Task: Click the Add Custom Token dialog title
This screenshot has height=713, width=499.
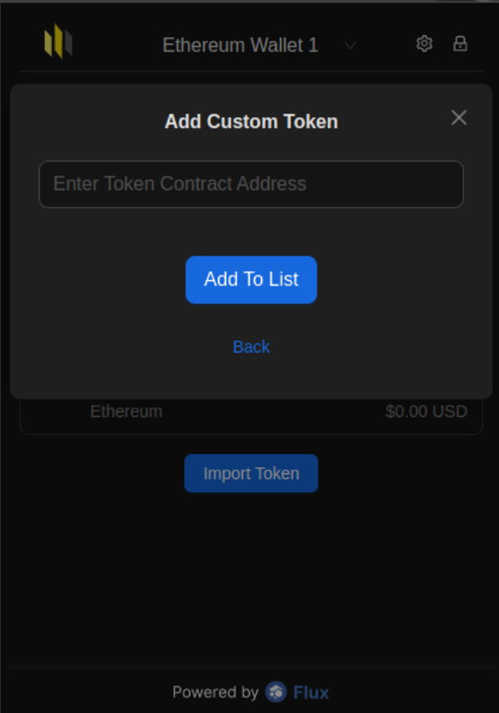Action: [251, 122]
